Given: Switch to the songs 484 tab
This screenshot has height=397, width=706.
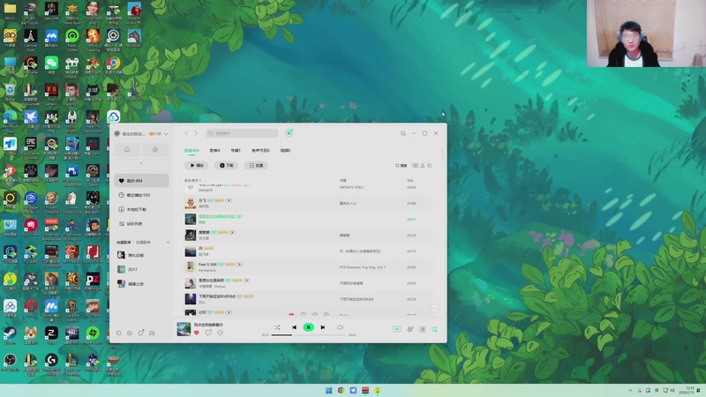Looking at the screenshot, I should tap(192, 150).
